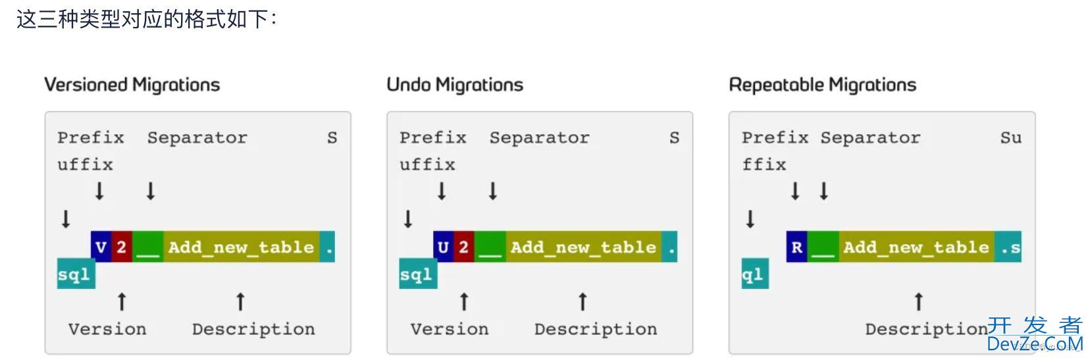Viewport: 1090px width, 358px height.
Task: Click the Undo Migrations heading
Action: click(x=455, y=85)
